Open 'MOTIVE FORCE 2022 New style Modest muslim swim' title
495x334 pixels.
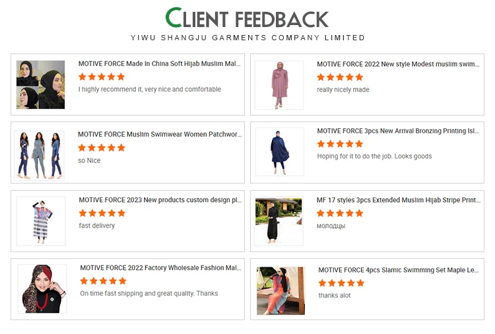click(x=398, y=64)
